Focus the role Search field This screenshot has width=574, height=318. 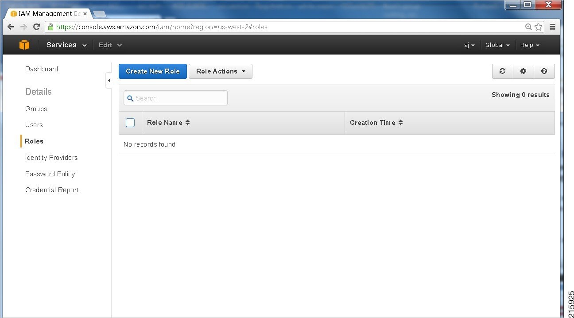point(175,98)
